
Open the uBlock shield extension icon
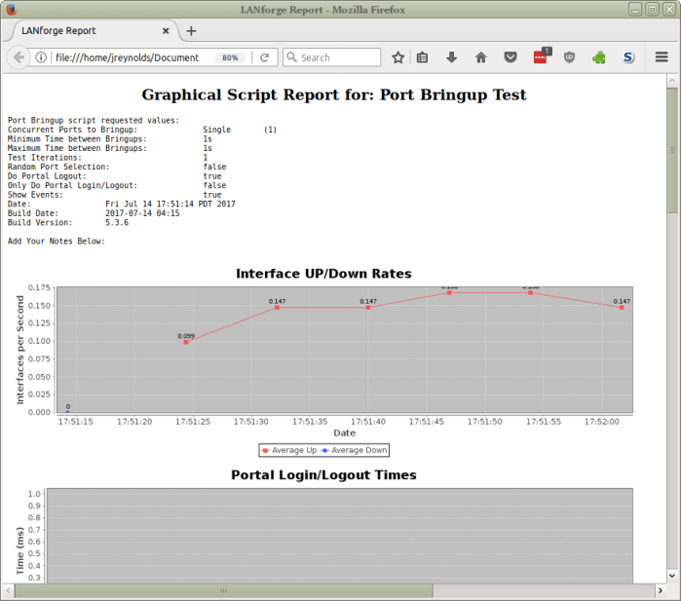pos(569,57)
